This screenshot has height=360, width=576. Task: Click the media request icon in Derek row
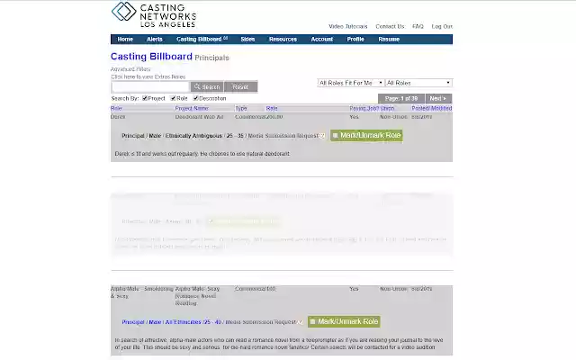[322, 136]
